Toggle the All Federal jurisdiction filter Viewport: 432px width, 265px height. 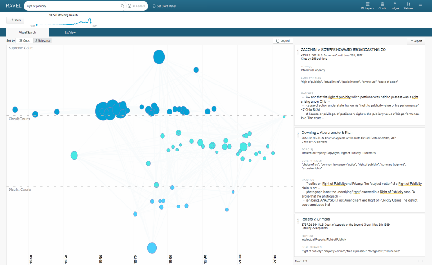click(x=136, y=6)
